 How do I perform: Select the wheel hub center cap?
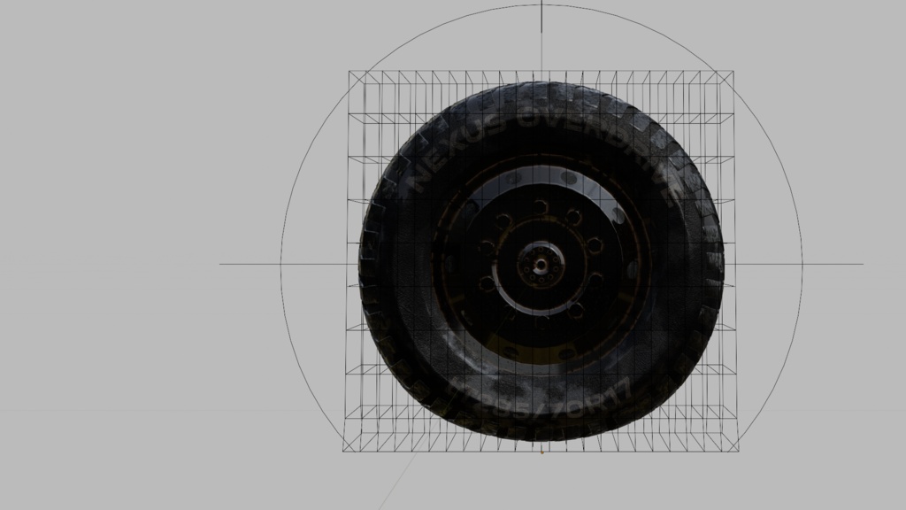[x=541, y=265]
